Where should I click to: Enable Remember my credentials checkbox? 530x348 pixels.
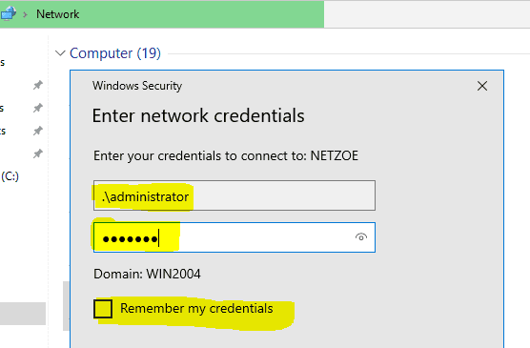pos(103,308)
